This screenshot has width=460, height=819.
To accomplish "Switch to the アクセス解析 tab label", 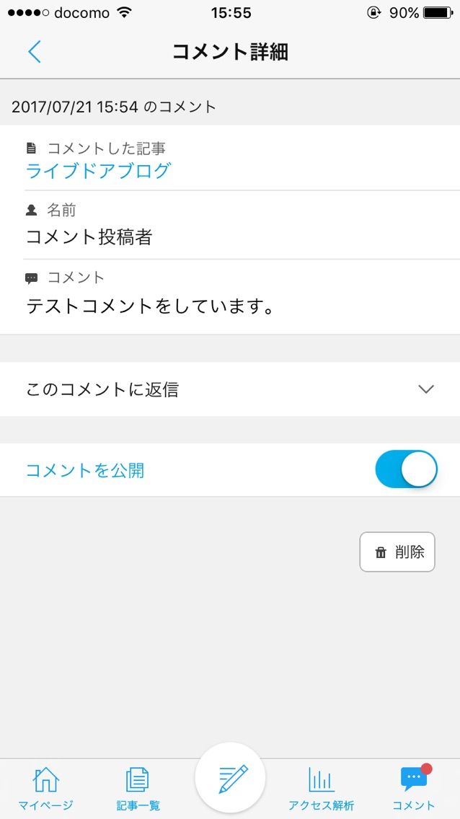I will [321, 805].
